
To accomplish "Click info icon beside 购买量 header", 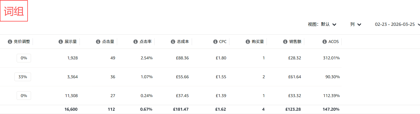I will pyautogui.click(x=248, y=42).
